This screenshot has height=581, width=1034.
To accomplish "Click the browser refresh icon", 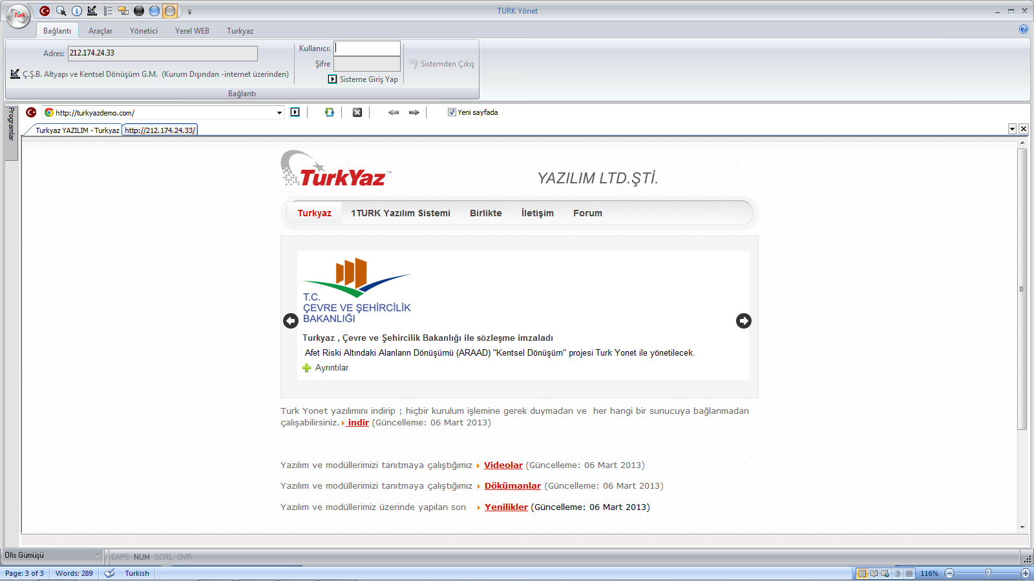I will [x=330, y=112].
